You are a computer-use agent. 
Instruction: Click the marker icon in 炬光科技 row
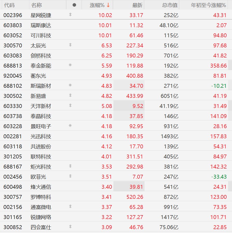70,166
